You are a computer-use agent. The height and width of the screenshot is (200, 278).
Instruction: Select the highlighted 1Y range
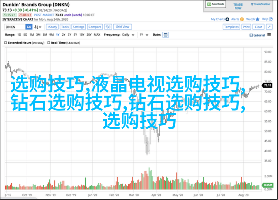tap(58, 35)
